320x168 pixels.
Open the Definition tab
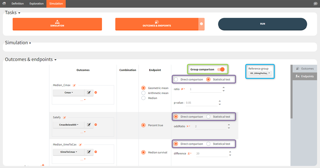(x=18, y=4)
